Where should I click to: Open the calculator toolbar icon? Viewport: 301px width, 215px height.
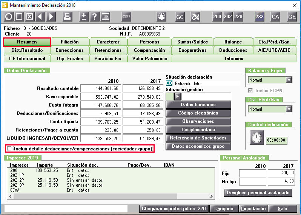[x=105, y=17]
